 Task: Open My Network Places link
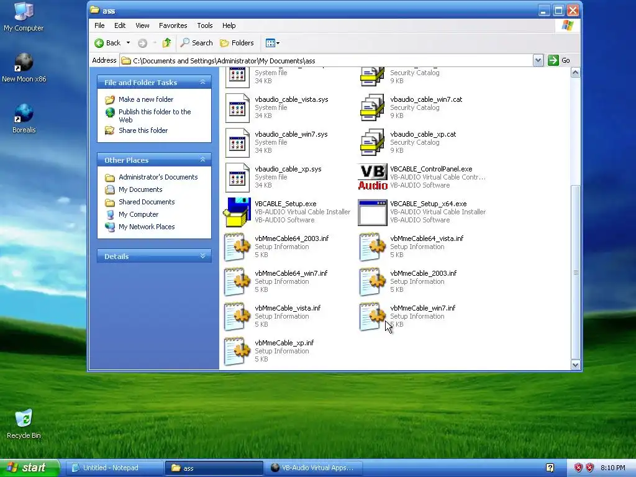pos(147,227)
